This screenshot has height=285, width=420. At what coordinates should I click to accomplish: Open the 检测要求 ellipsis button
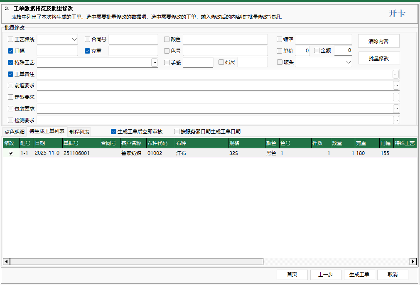tap(395, 120)
